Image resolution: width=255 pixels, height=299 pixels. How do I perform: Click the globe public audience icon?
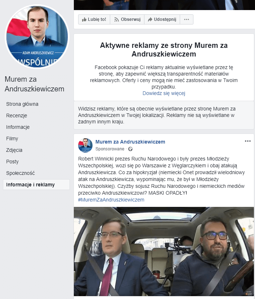130,149
